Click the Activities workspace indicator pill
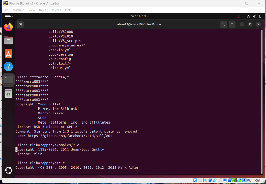 click(8, 16)
